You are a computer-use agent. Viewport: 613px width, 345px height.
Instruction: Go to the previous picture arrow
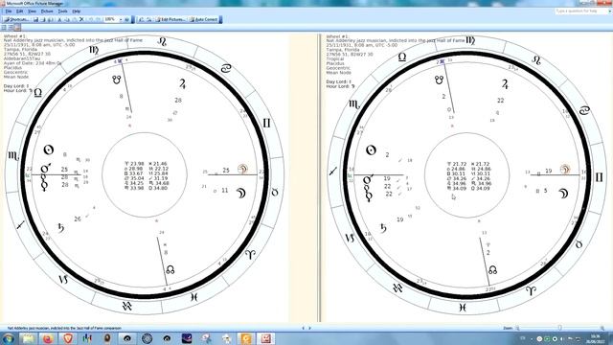(304, 328)
